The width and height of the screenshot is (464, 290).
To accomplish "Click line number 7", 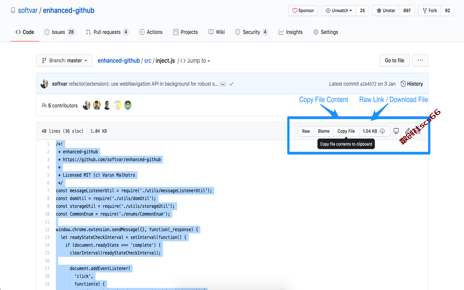I will coord(48,191).
